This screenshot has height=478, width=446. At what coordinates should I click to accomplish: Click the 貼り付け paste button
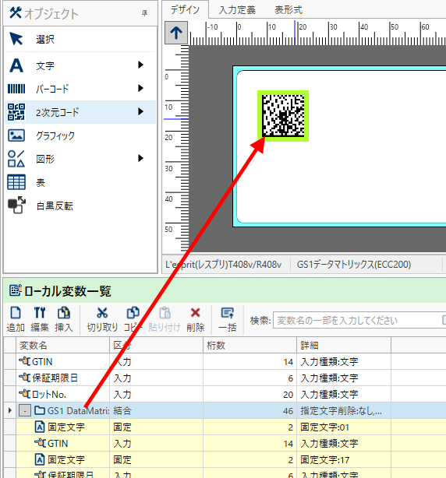click(165, 319)
